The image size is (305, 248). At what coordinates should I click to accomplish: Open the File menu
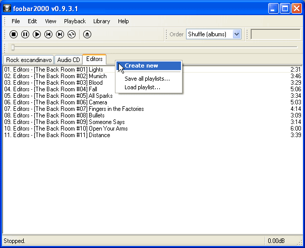16,21
